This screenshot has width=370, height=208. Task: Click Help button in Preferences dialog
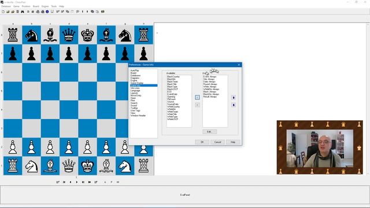point(233,142)
